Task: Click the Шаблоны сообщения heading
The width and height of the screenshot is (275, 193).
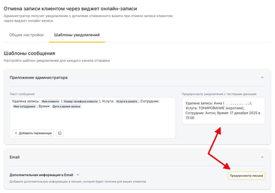Action: click(x=29, y=53)
